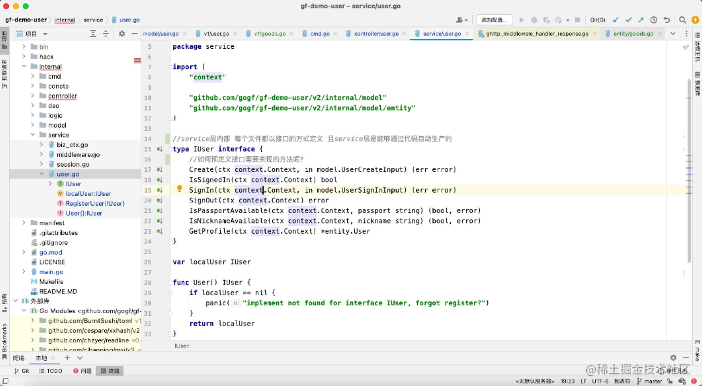This screenshot has width=702, height=388.
Task: Collapse the service folder
Action: point(33,135)
